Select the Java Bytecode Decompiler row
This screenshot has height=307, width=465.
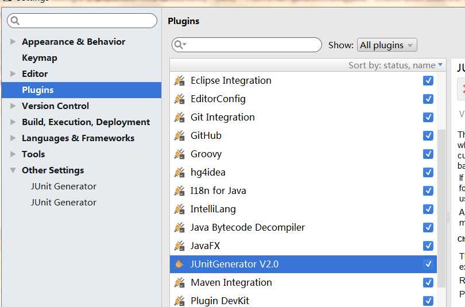303,228
